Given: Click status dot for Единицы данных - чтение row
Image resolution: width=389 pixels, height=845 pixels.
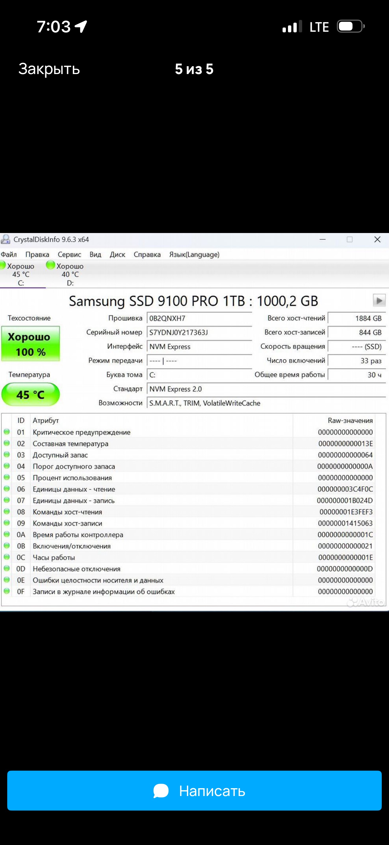Looking at the screenshot, I should pos(7,488).
